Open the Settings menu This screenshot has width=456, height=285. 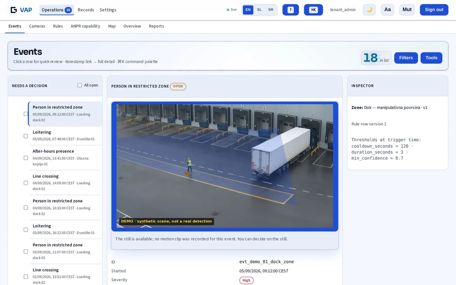point(108,10)
